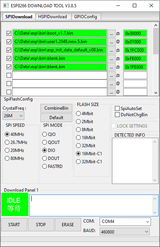Select QIO SPI mode

[x=44, y=134]
